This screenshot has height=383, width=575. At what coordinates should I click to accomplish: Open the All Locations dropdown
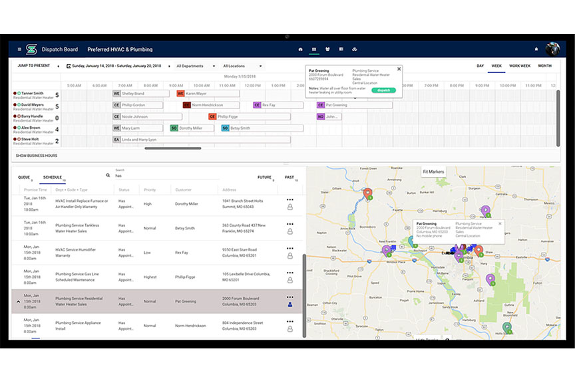click(242, 66)
